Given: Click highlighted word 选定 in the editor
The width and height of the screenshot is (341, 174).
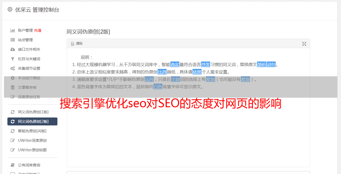Looking at the screenshot, I should click(x=175, y=64).
